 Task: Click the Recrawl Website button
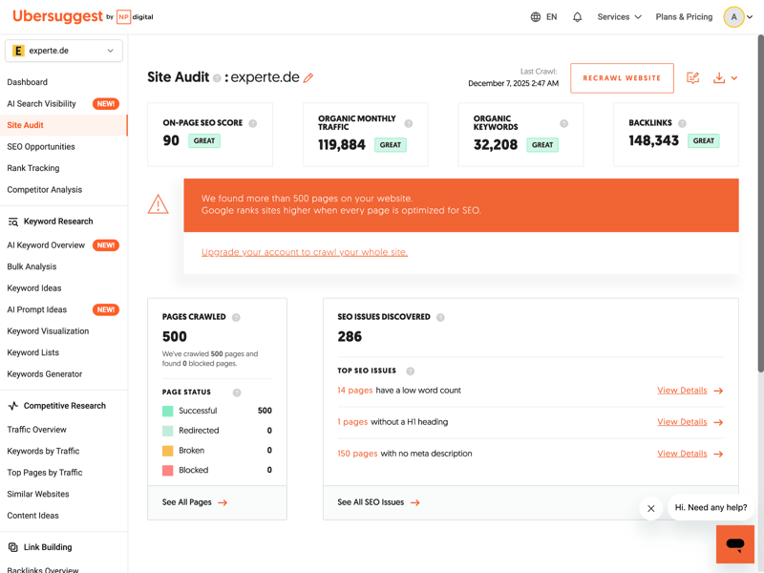[x=622, y=78]
